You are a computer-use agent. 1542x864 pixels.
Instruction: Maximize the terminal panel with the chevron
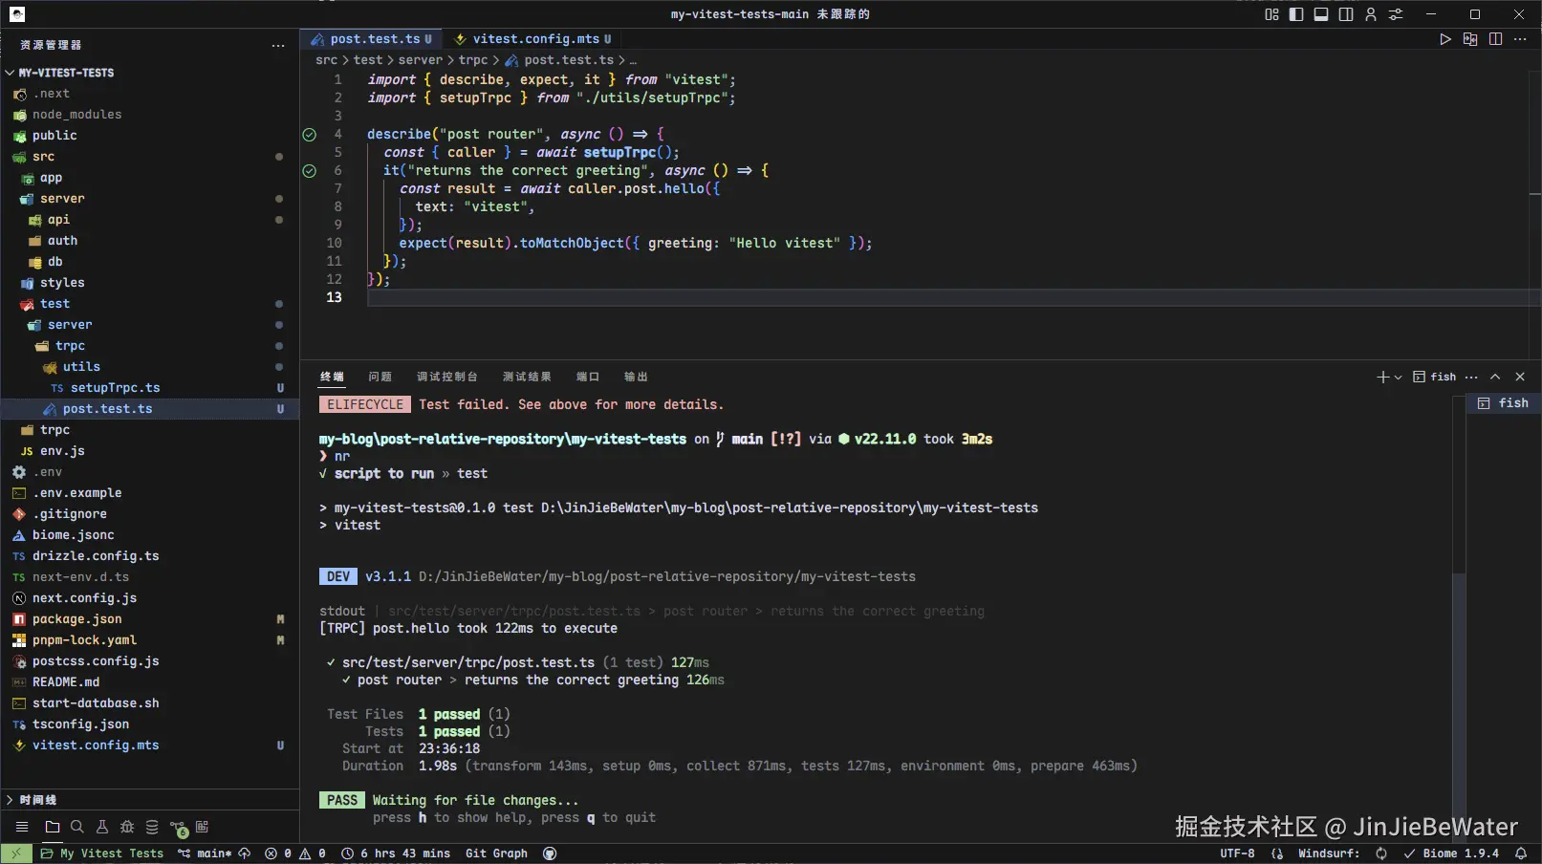[x=1494, y=377]
